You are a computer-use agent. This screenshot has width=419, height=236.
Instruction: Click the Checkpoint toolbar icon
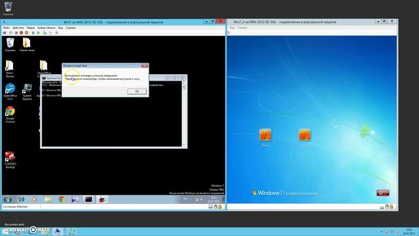[x=45, y=33]
